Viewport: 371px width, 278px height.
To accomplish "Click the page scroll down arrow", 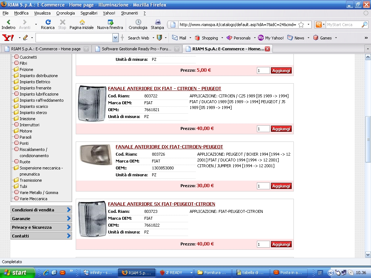I will pyautogui.click(x=368, y=254).
